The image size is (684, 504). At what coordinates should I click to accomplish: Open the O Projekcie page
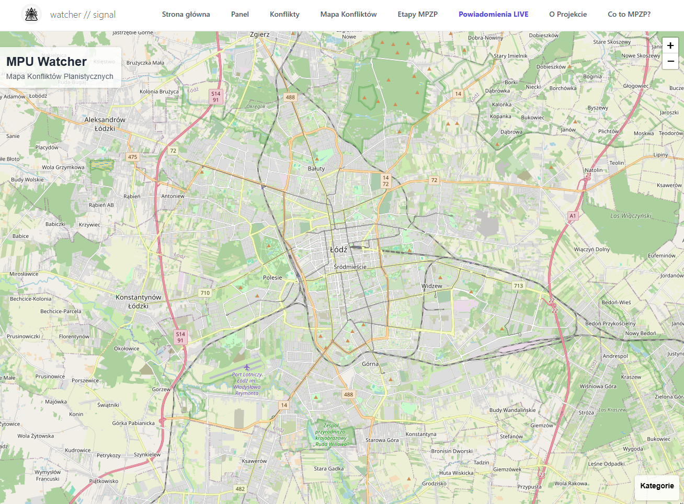click(x=568, y=14)
